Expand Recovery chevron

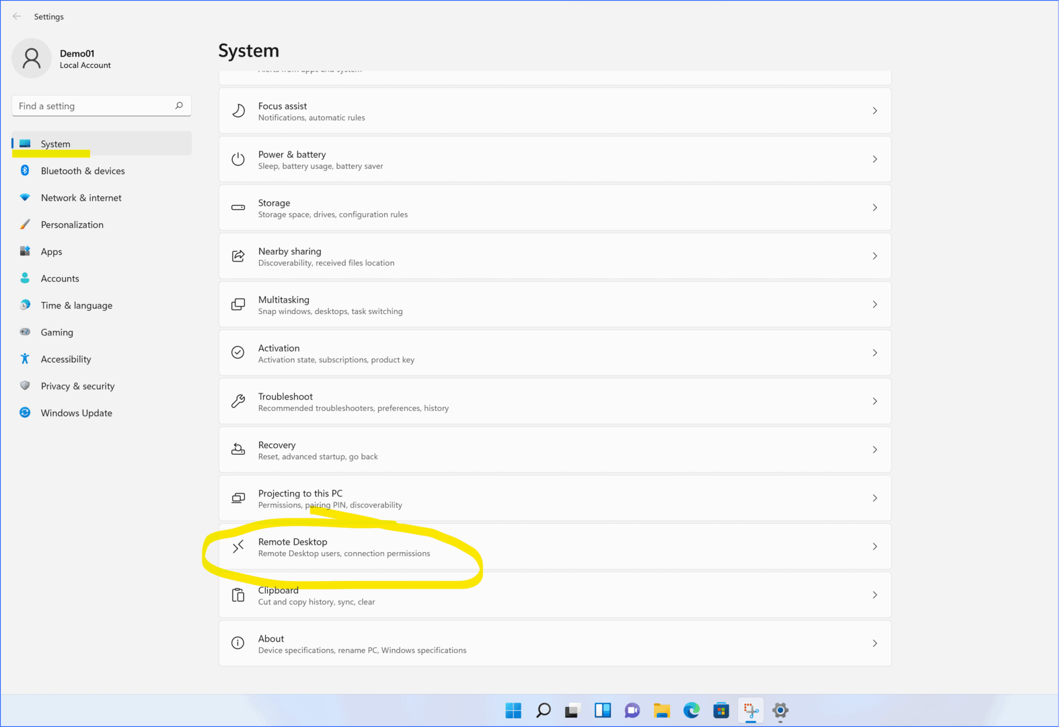(x=875, y=450)
